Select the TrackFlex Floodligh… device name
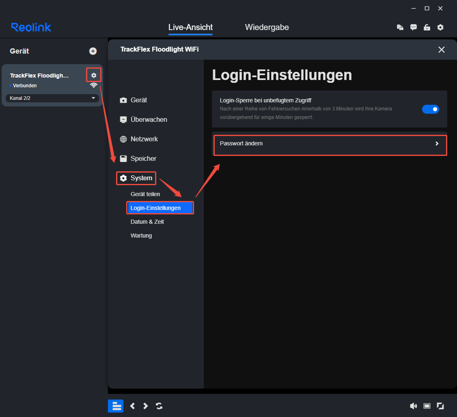 pyautogui.click(x=39, y=76)
